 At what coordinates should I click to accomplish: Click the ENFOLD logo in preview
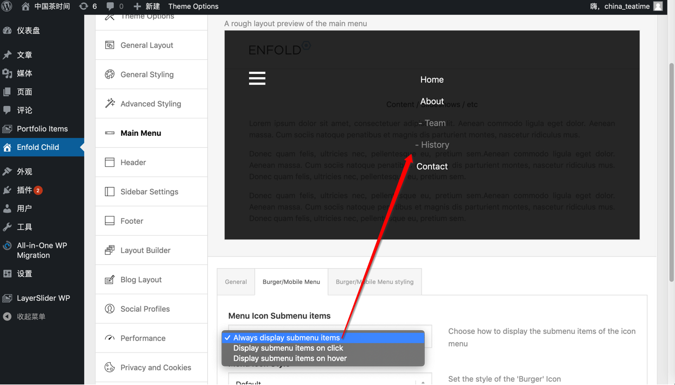pos(279,48)
